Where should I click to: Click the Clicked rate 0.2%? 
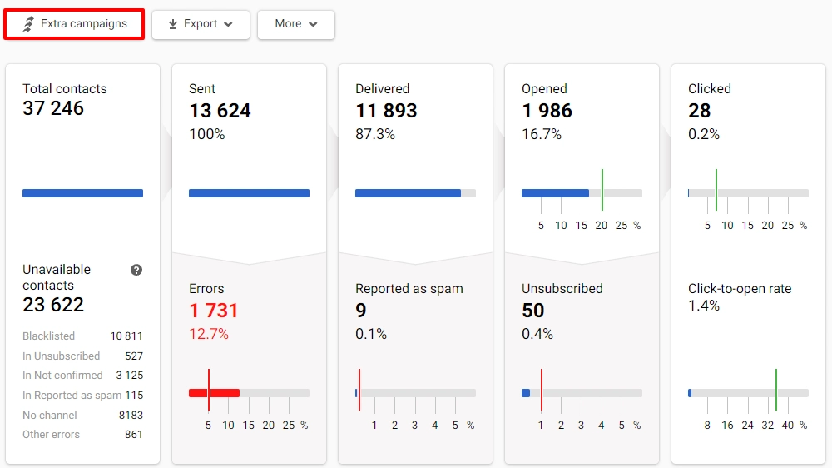pyautogui.click(x=704, y=134)
